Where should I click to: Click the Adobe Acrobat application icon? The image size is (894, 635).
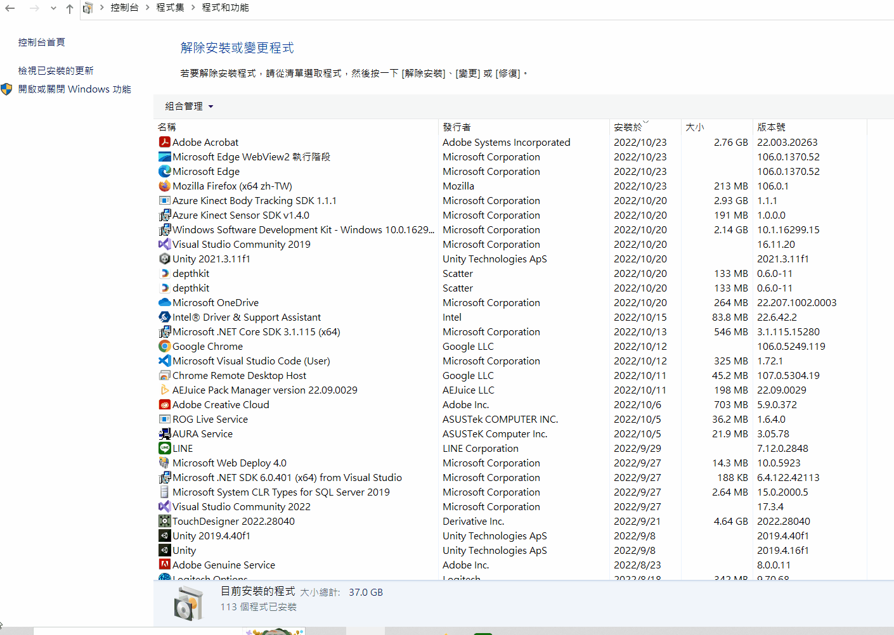165,142
